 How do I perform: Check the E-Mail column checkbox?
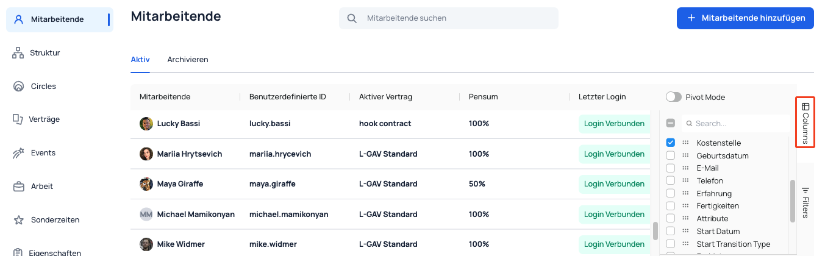[x=671, y=168]
